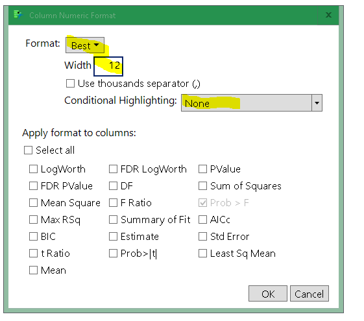Click the Conditional Highlighting None combo box
Image resolution: width=364 pixels, height=321 pixels.
coord(251,102)
